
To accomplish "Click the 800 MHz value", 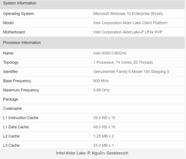I will tap(101, 81).
